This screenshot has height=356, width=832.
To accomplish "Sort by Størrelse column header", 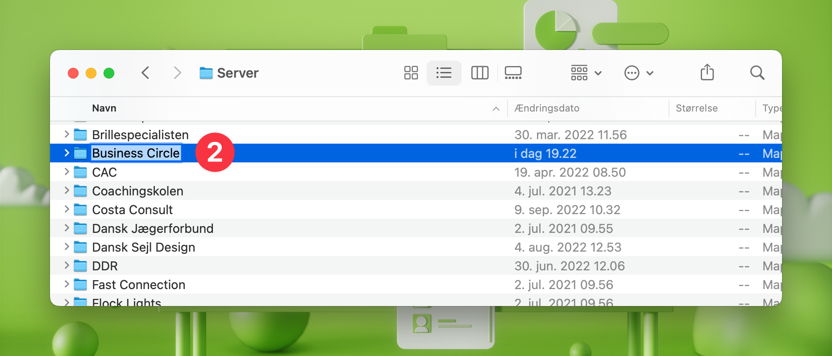I will tap(696, 108).
